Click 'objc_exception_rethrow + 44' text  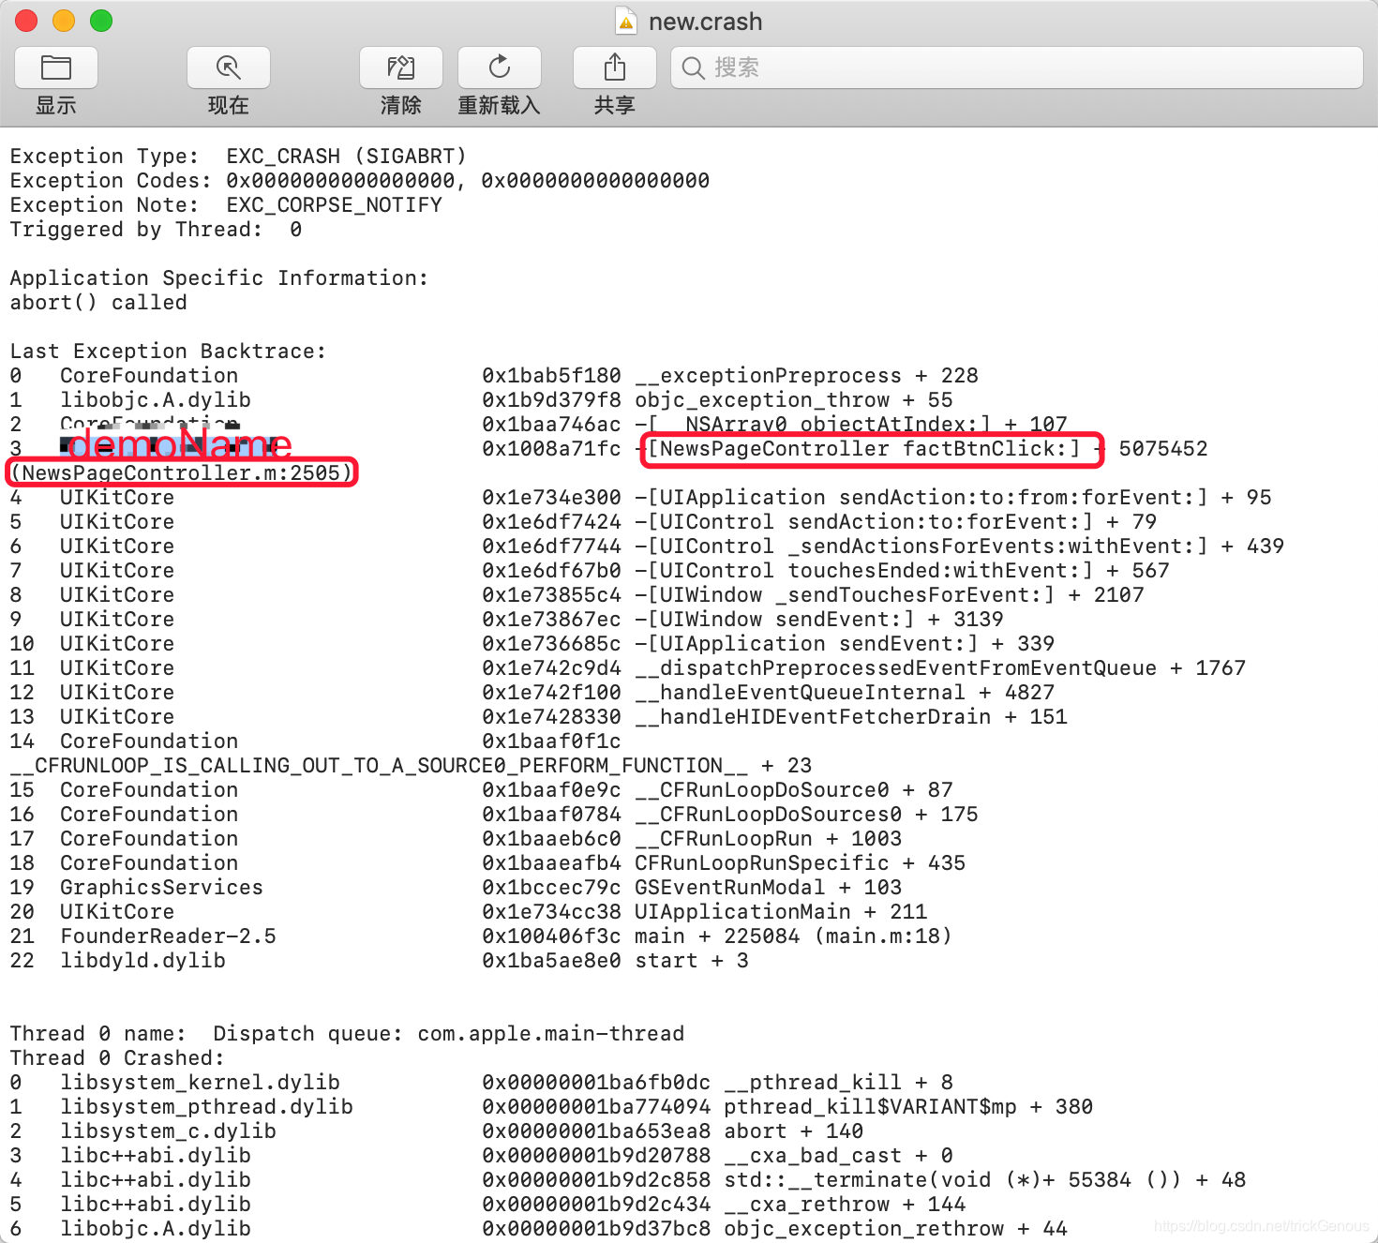(x=896, y=1228)
